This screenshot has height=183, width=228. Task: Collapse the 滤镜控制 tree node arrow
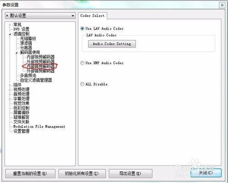[10, 34]
